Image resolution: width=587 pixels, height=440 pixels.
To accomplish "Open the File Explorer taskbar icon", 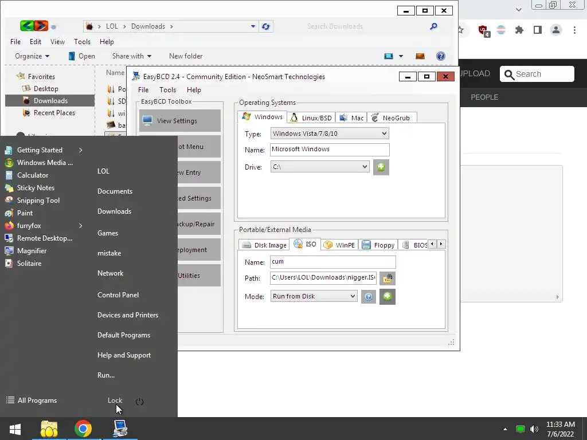I will pos(49,429).
